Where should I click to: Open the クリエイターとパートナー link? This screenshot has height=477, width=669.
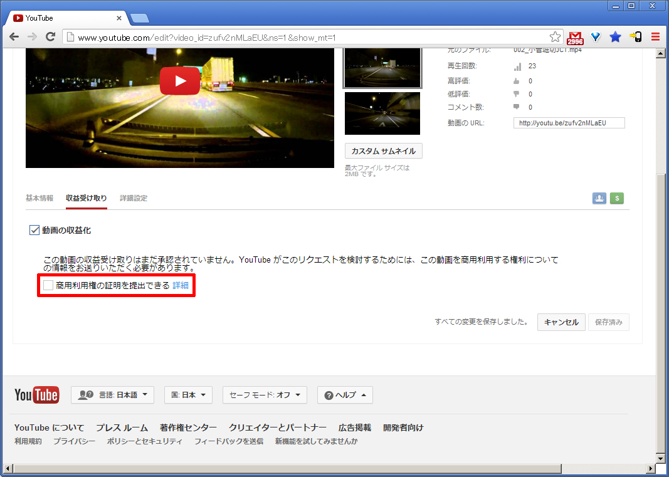pyautogui.click(x=277, y=427)
